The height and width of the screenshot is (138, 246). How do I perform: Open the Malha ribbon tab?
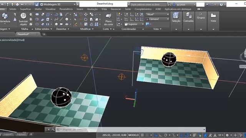(x=38, y=9)
